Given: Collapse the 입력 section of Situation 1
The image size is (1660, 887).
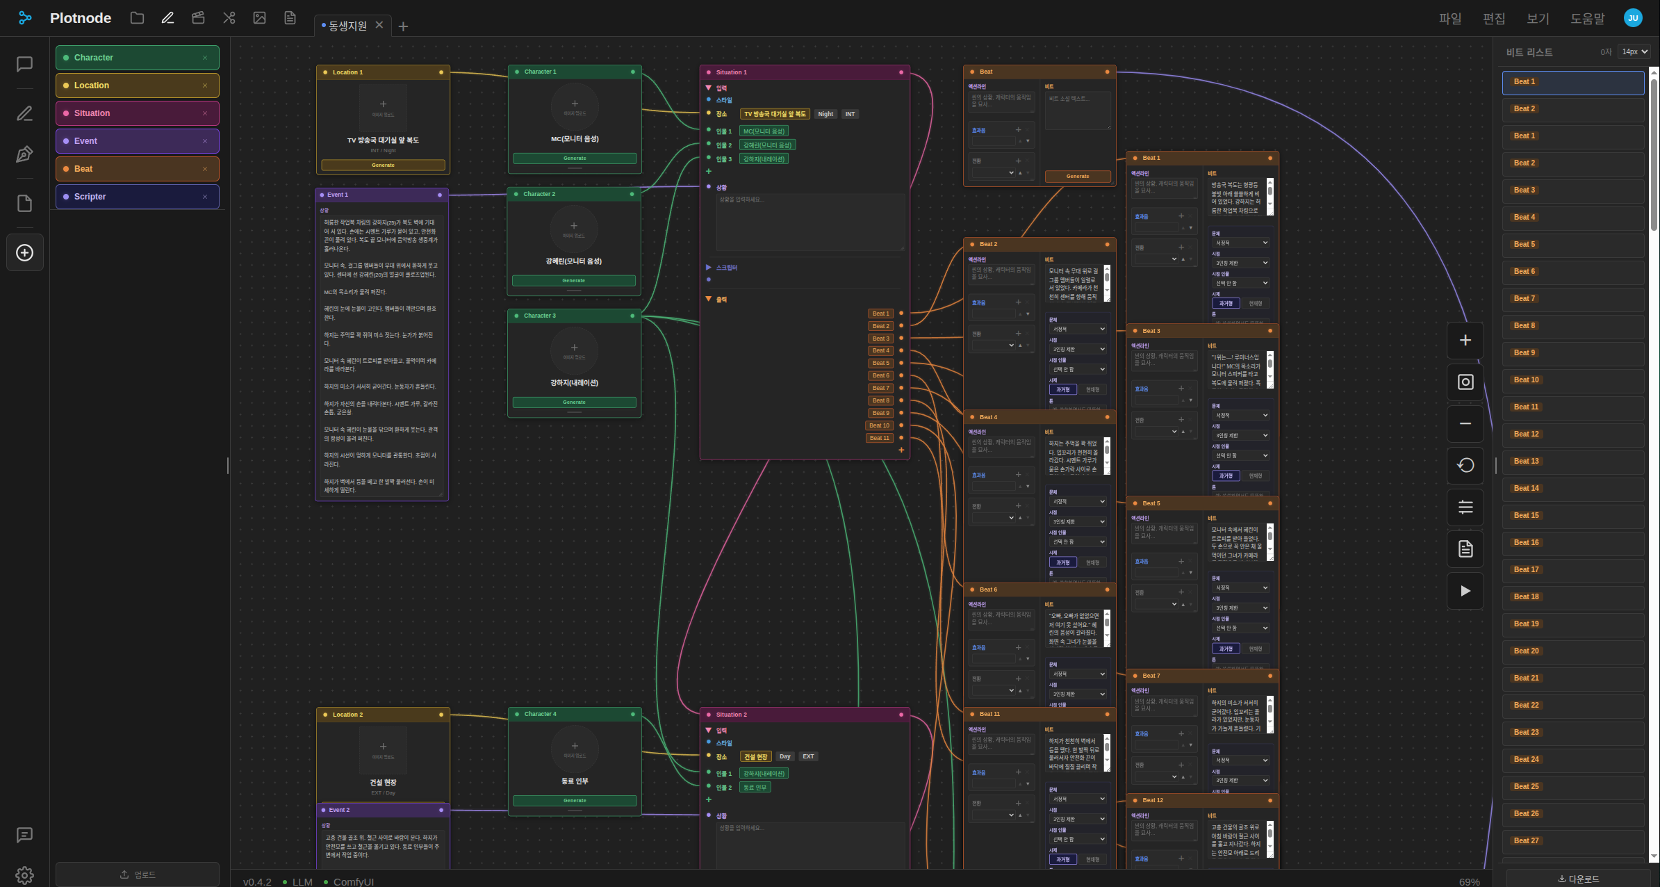Looking at the screenshot, I should point(708,88).
